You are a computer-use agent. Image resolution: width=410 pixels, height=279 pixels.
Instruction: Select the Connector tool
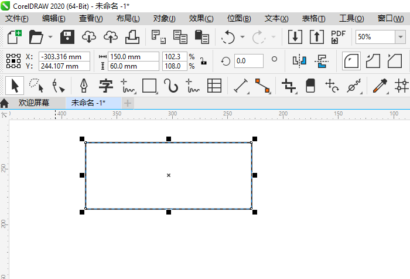coord(262,86)
